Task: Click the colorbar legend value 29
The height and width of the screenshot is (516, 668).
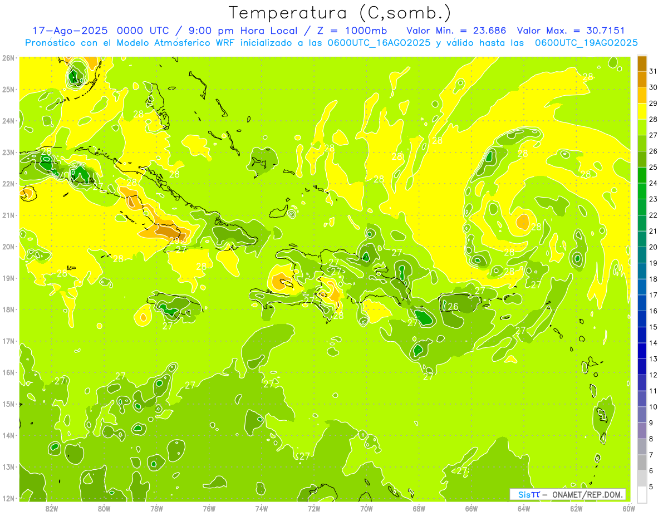Action: [x=653, y=104]
